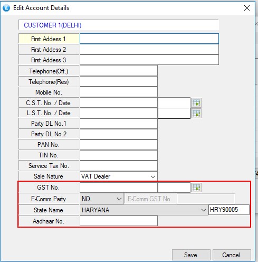This screenshot has height=262, width=258.
Task: Click into the PAN No. field
Action: [x=119, y=145]
